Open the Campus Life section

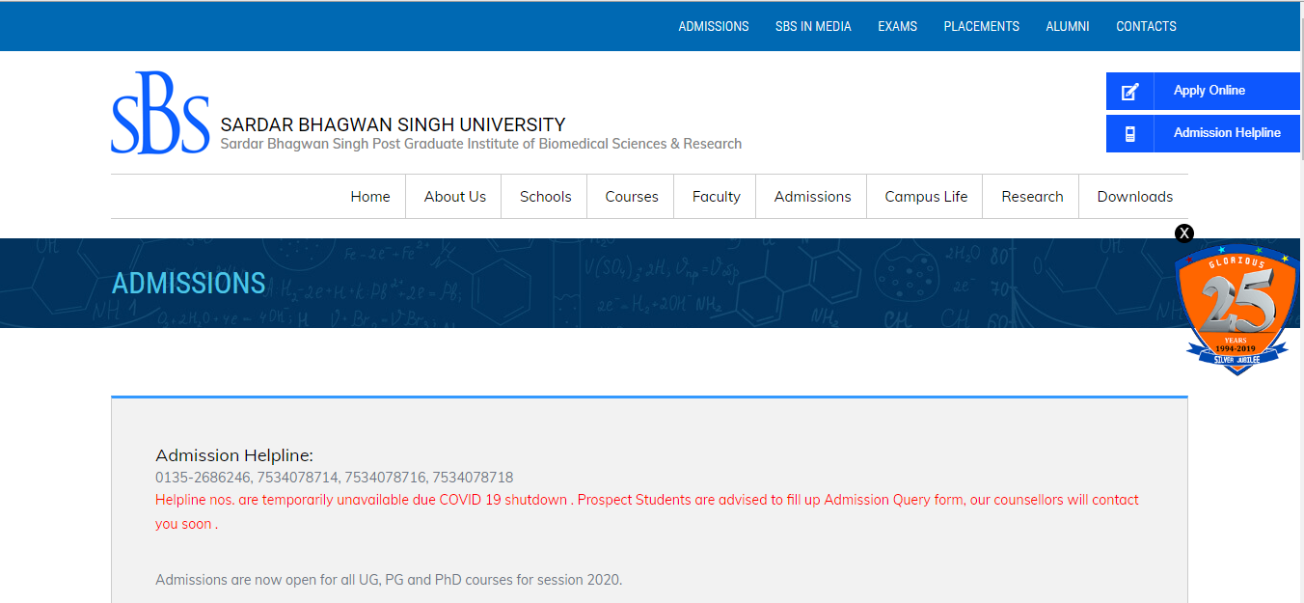click(x=925, y=196)
